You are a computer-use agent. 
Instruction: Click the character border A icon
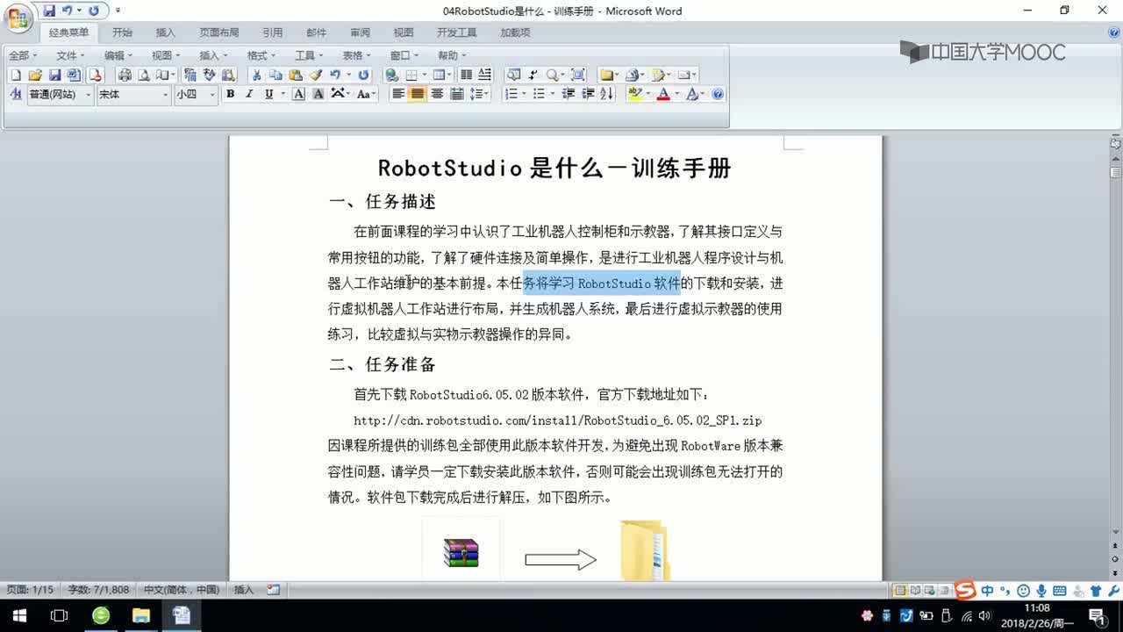[298, 94]
